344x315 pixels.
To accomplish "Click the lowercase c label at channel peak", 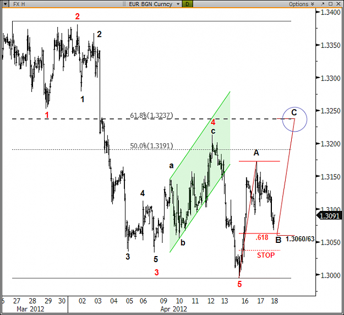I will [x=213, y=132].
